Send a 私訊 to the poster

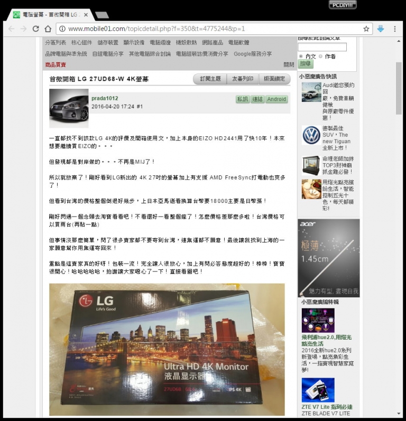(x=243, y=99)
